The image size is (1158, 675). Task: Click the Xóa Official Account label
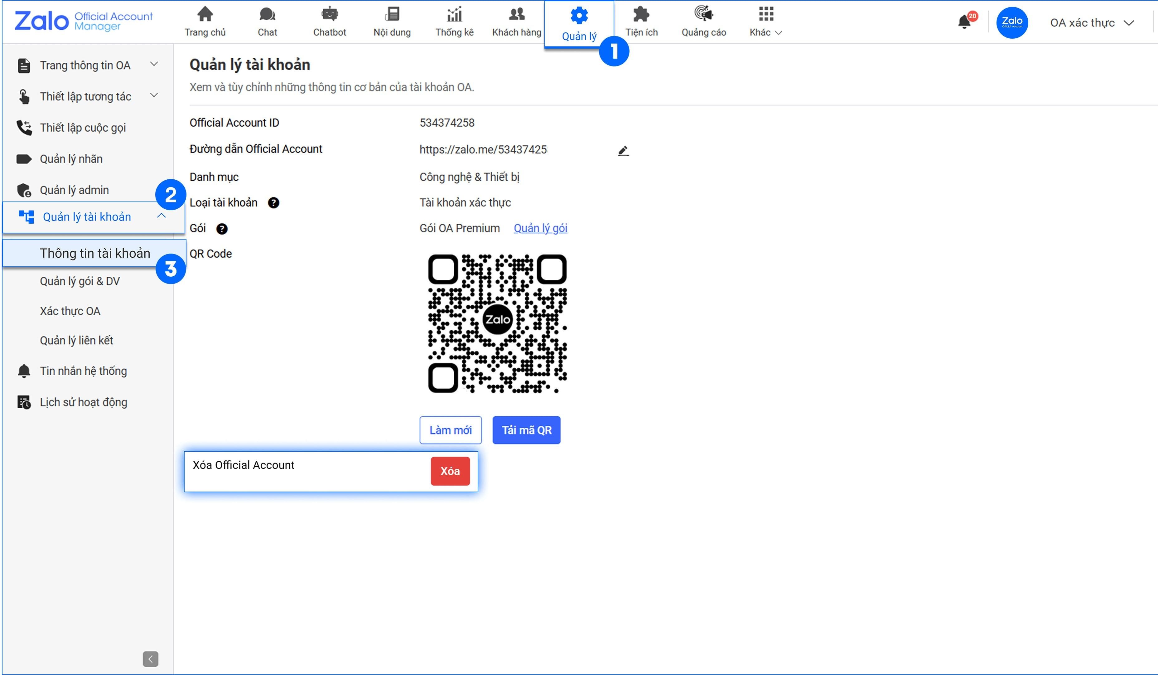[243, 465]
